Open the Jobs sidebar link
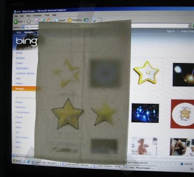The image size is (194, 177). point(18,79)
